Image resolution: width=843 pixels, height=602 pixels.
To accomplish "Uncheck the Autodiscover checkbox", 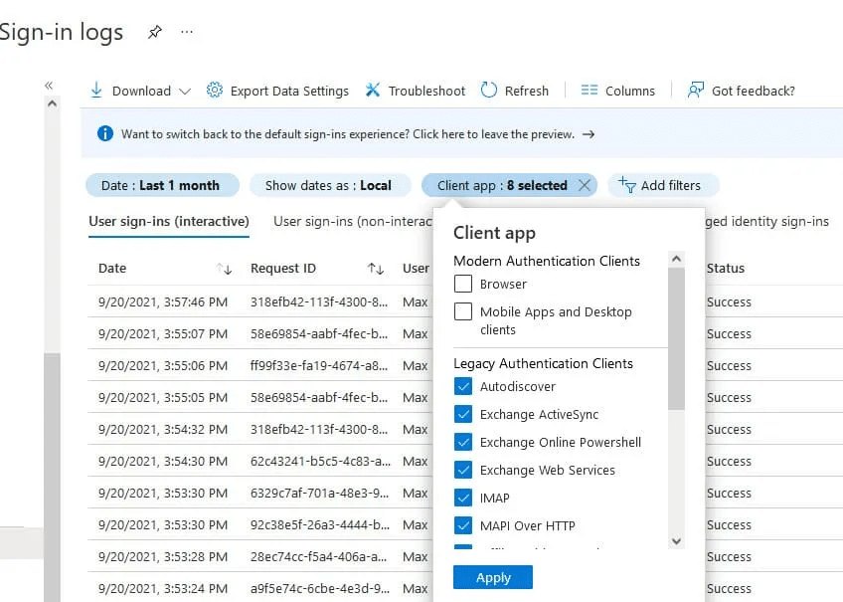I will tap(463, 387).
